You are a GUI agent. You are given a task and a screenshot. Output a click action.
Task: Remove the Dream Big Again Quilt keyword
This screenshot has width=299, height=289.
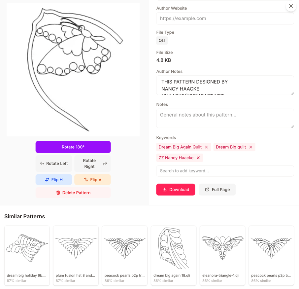tap(207, 147)
